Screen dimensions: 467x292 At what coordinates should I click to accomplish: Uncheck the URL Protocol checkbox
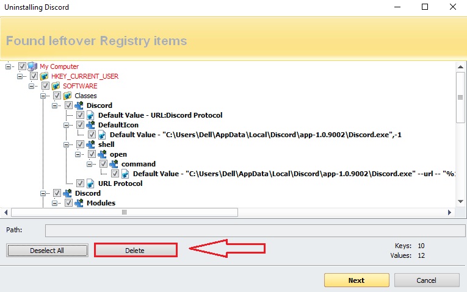pos(80,183)
